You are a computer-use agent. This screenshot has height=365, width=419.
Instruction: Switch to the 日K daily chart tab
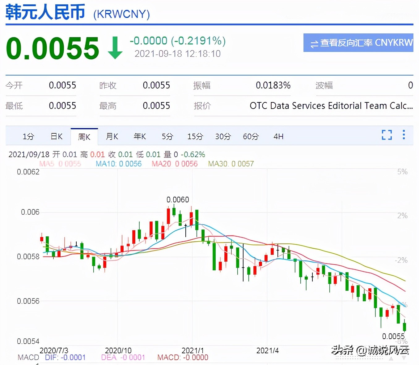57,136
